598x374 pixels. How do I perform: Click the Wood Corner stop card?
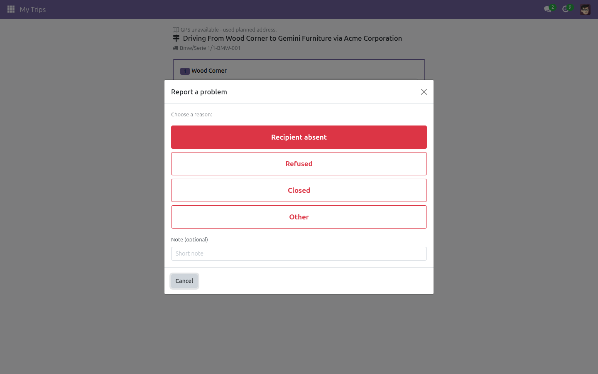(x=299, y=70)
